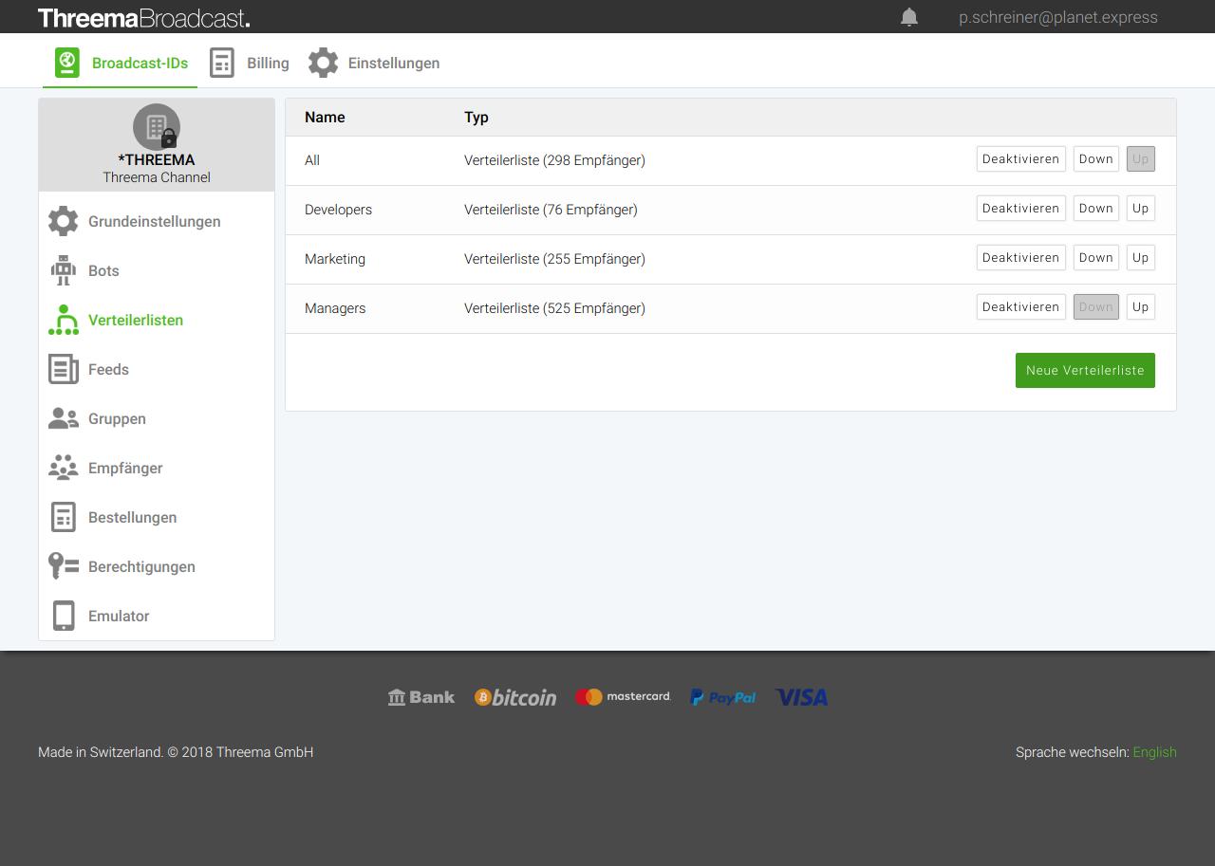Create a Neue Verteilerliste
Image resolution: width=1215 pixels, height=866 pixels.
(x=1085, y=371)
